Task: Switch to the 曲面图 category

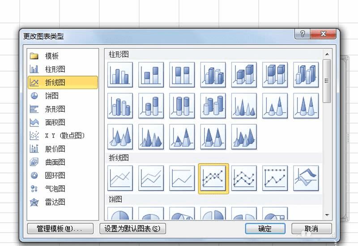Action: click(x=63, y=162)
